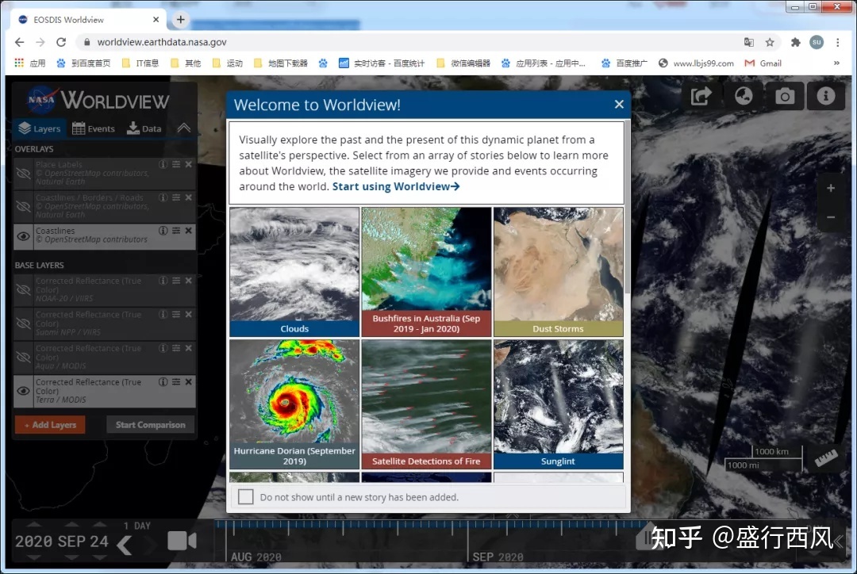Open the Gmail bookmark

[763, 63]
